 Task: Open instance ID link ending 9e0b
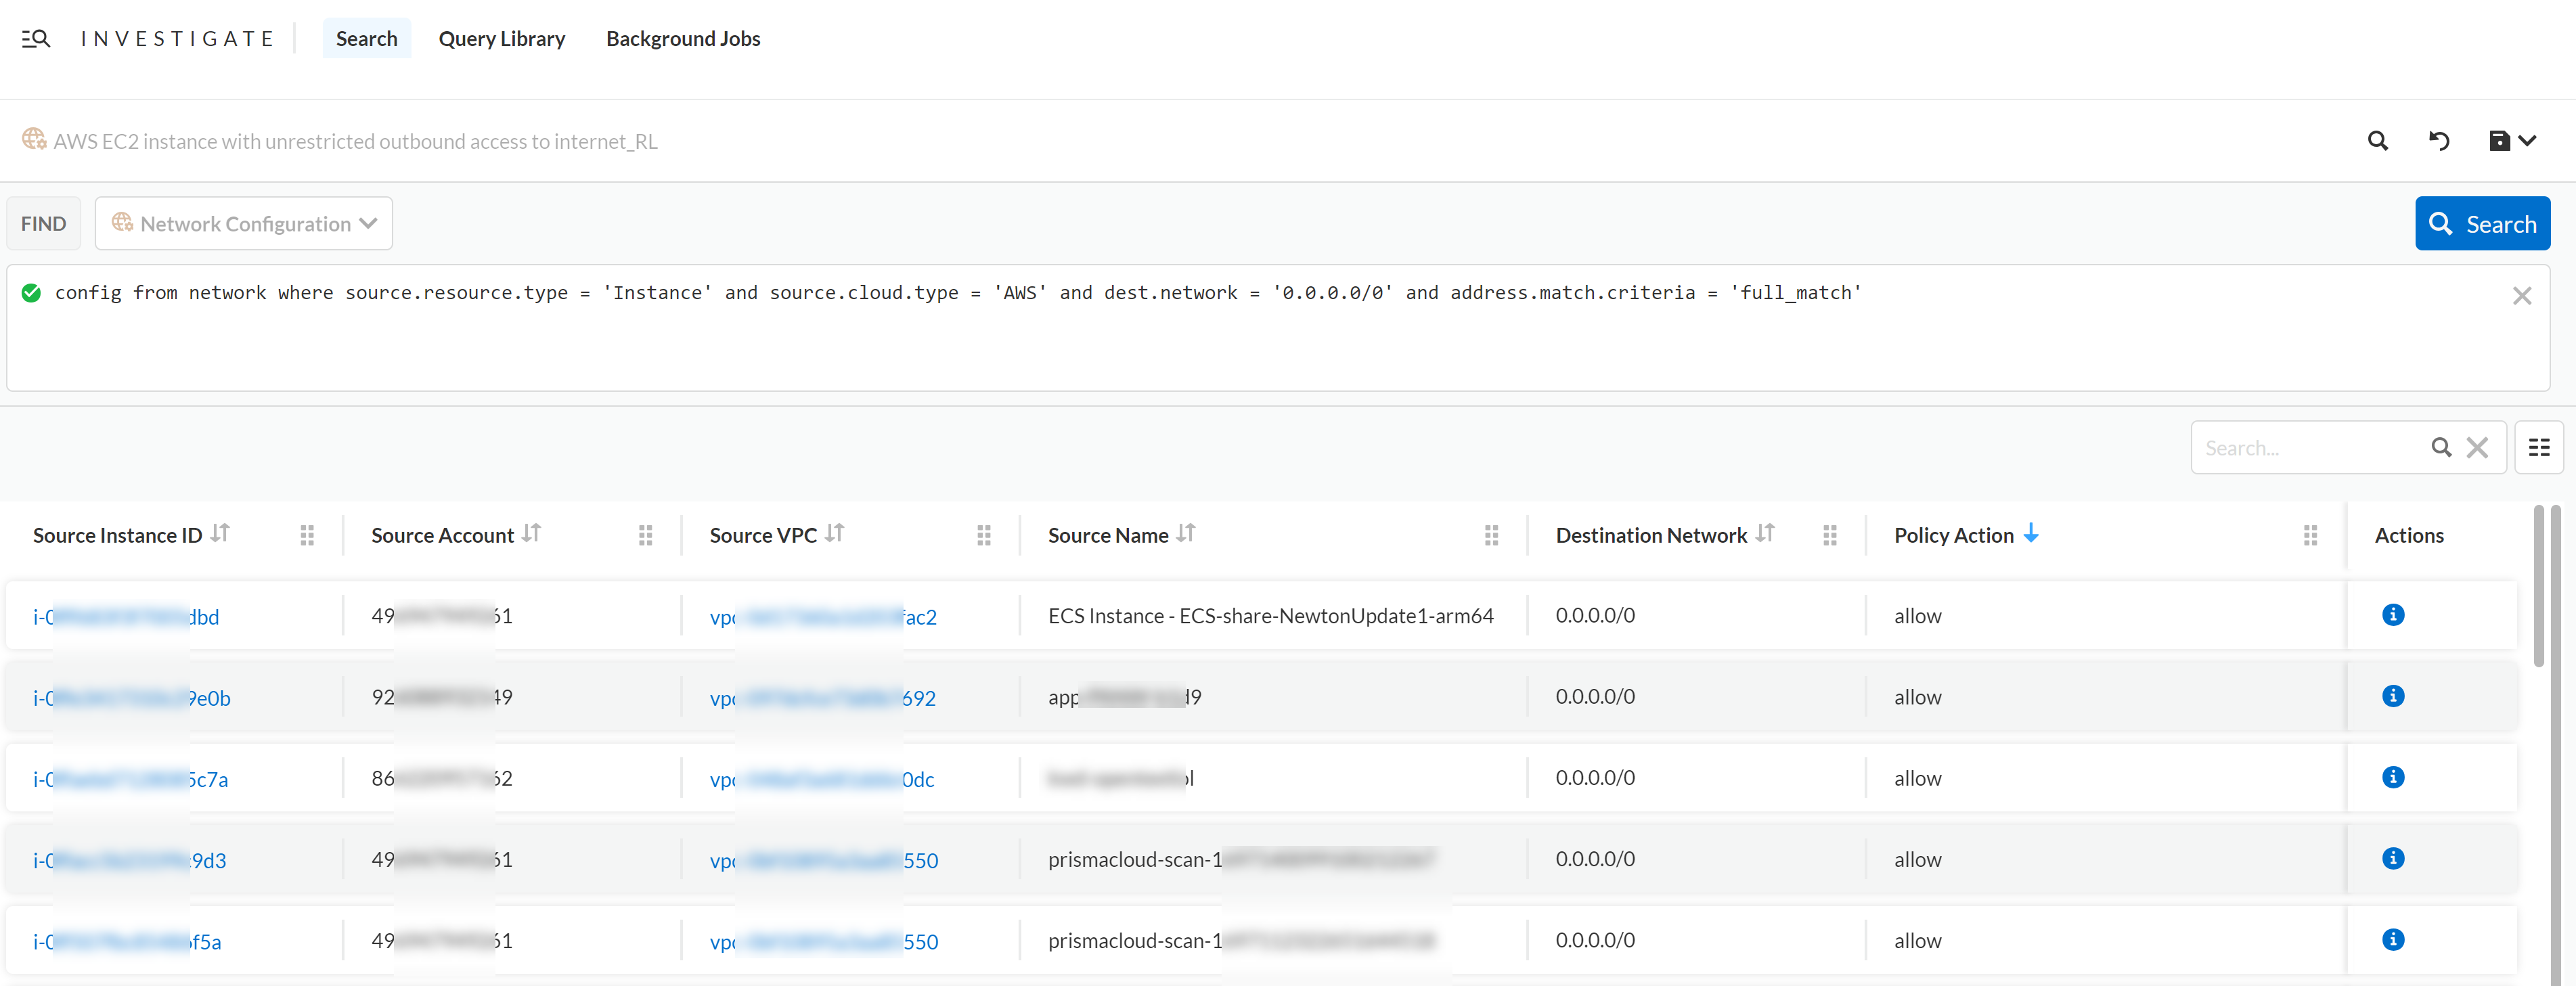click(x=132, y=698)
